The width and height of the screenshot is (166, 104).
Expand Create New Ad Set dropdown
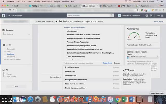click(44, 21)
